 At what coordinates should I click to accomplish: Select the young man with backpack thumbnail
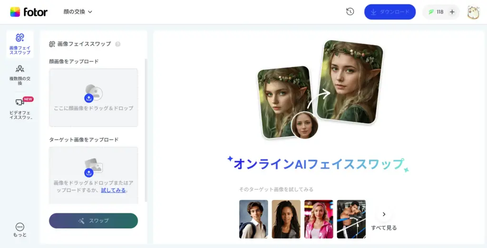tap(253, 219)
